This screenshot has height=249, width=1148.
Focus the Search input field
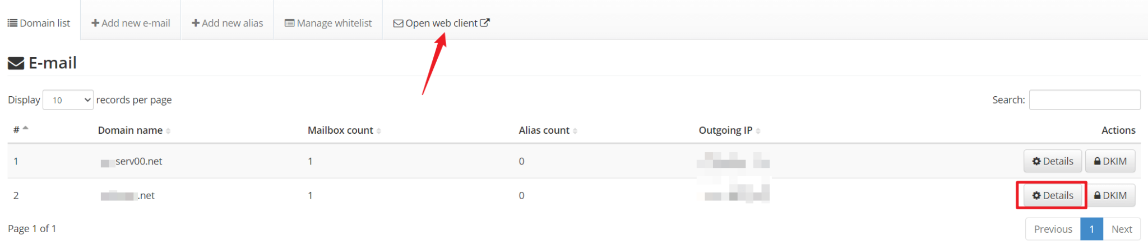(1084, 100)
